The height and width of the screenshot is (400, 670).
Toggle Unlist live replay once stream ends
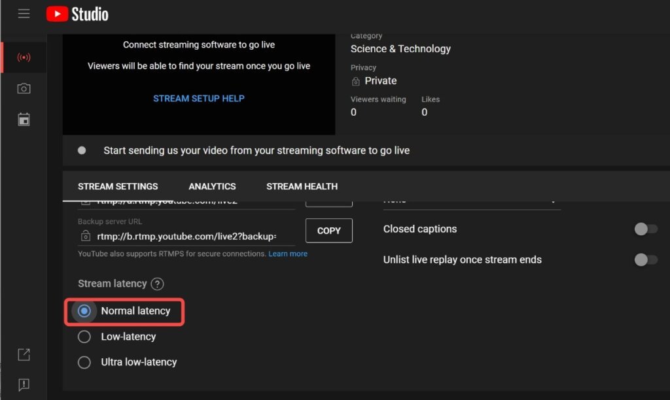coord(645,259)
